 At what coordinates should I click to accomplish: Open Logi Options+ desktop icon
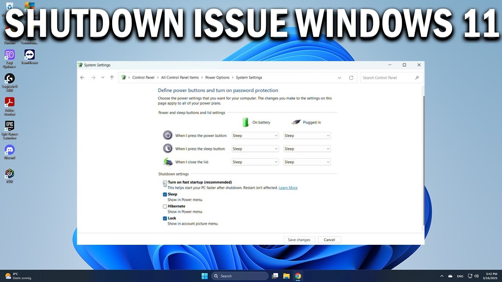9,58
